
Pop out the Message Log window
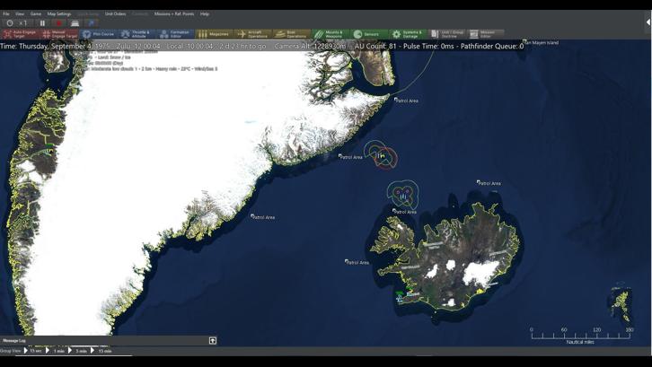point(213,341)
